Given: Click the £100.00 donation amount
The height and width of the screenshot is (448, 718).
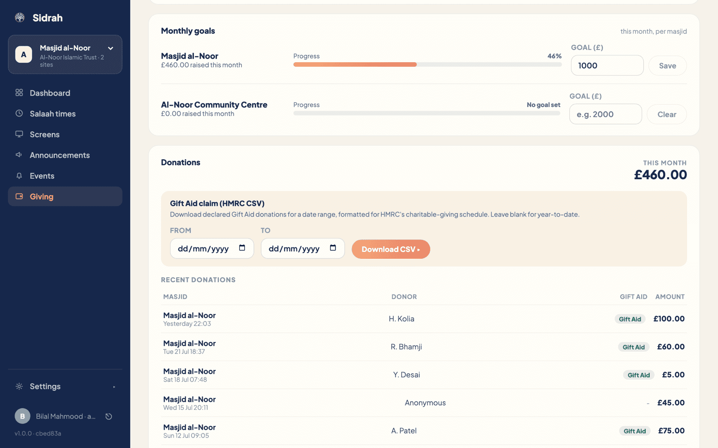Looking at the screenshot, I should 669,319.
